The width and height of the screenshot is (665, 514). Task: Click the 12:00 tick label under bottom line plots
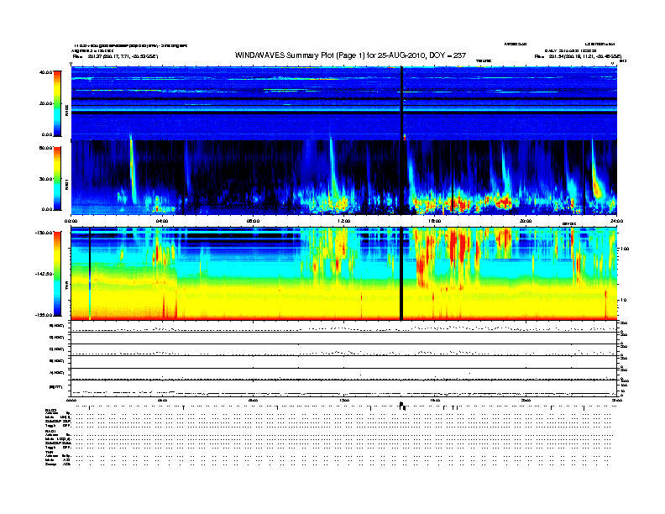(344, 400)
